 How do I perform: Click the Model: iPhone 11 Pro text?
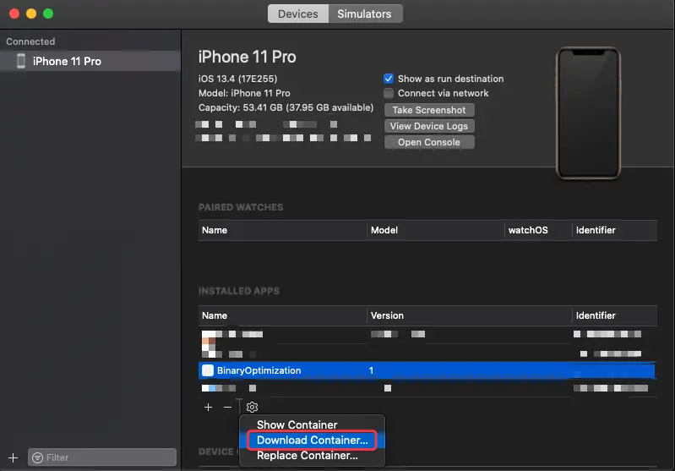coord(244,93)
